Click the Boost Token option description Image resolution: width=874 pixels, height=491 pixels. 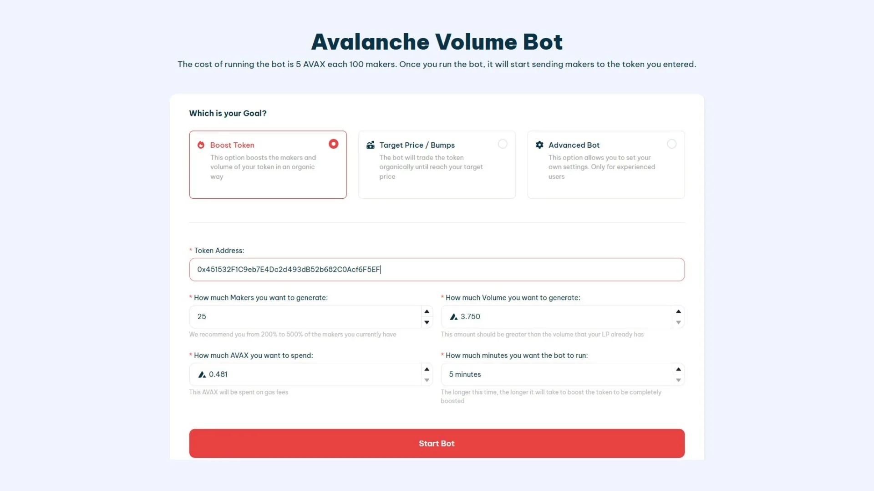point(263,167)
